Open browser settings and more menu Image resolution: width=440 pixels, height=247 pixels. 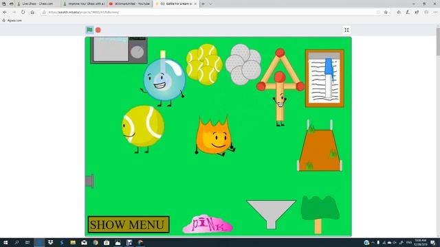click(435, 12)
